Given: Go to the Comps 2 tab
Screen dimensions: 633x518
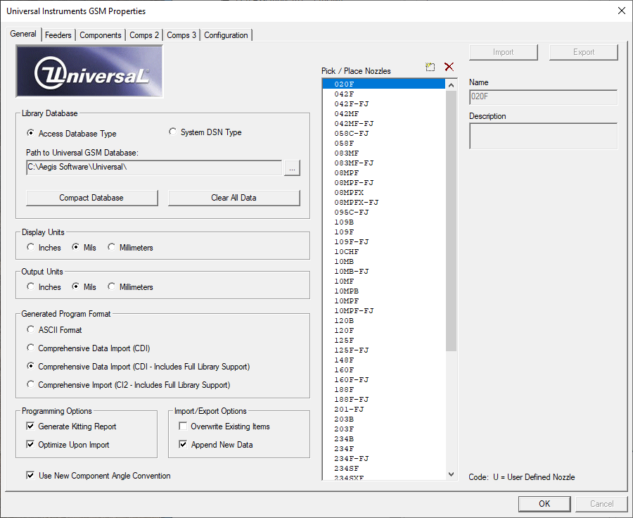Looking at the screenshot, I should 143,34.
